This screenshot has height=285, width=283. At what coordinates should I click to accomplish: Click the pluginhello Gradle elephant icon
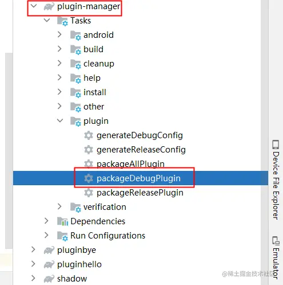(49, 264)
